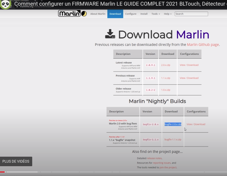The height and width of the screenshot is (176, 227).
Task: Open View / Download for Latest release configurations
Action: tap(189, 65)
